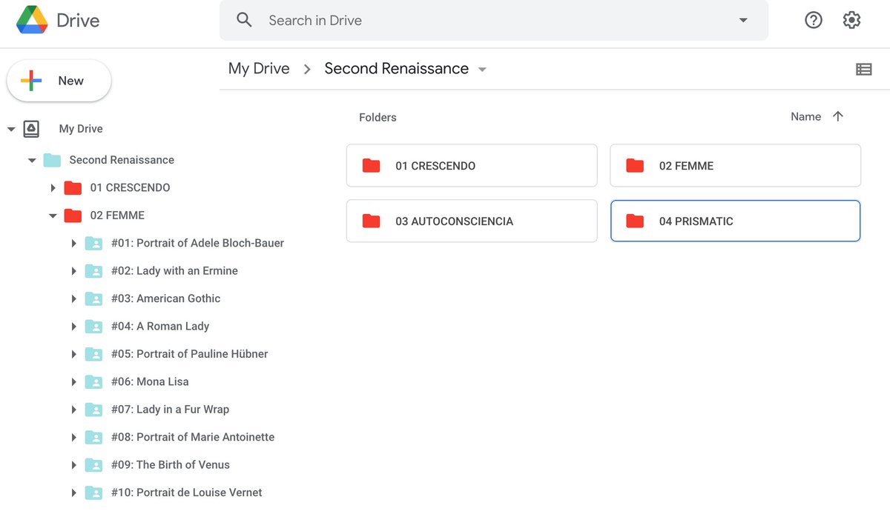This screenshot has width=890, height=511.
Task: Switch to list view layout
Action: 863,68
